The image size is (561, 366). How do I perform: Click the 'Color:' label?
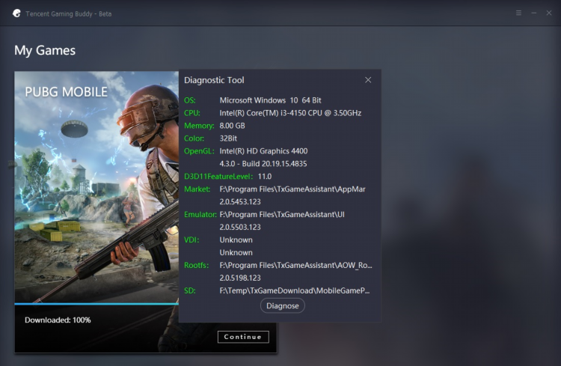pos(194,138)
